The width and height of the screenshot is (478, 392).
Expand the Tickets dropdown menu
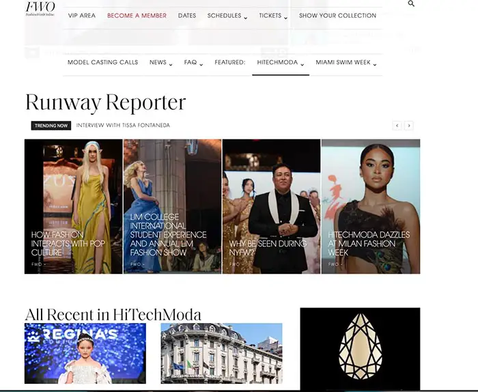[273, 16]
